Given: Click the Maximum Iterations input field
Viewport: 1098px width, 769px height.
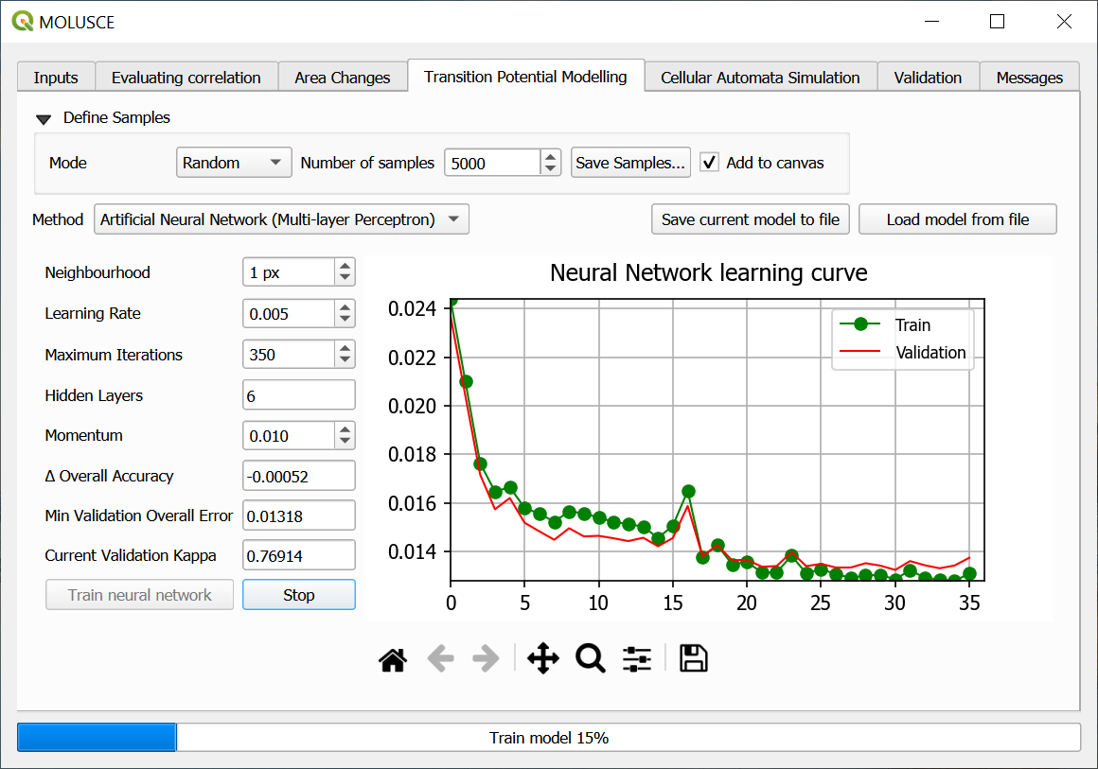Looking at the screenshot, I should point(289,355).
